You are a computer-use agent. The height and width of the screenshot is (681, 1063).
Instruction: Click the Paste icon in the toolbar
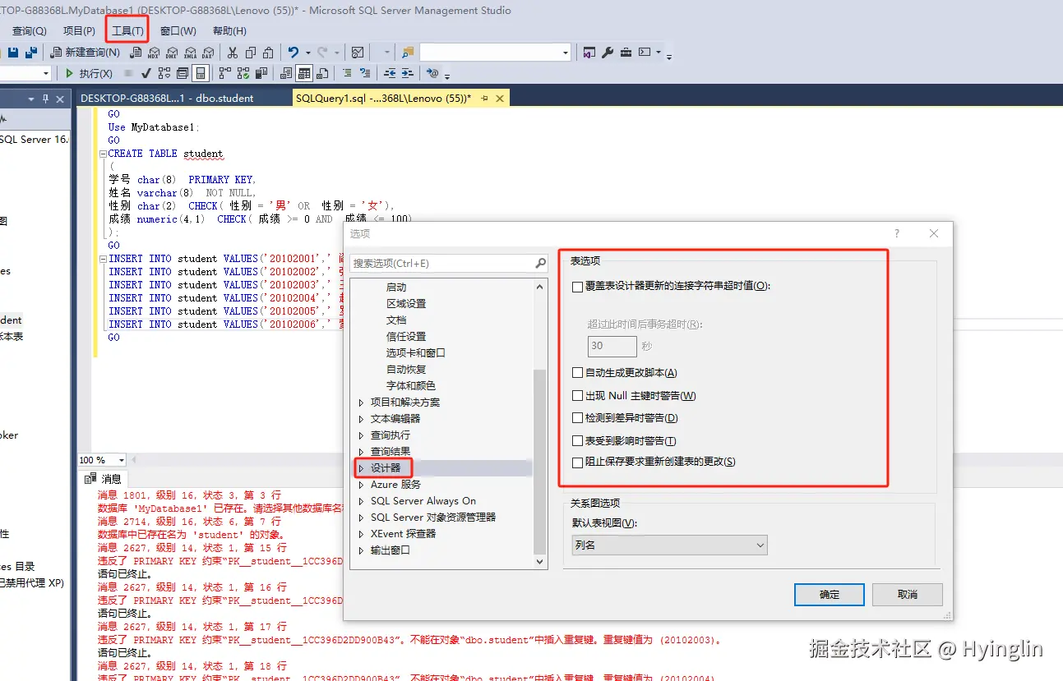click(x=269, y=52)
